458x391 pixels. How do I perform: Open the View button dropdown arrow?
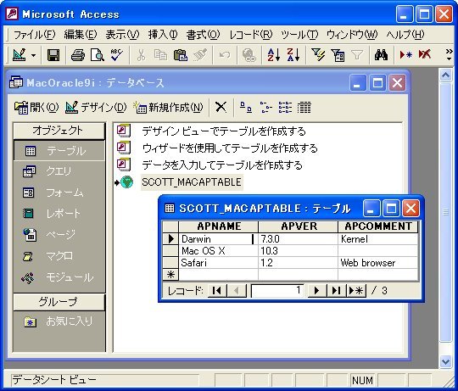pos(34,55)
